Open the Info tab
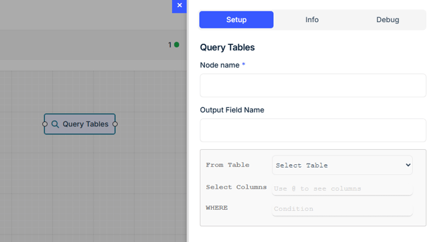 pyautogui.click(x=312, y=20)
